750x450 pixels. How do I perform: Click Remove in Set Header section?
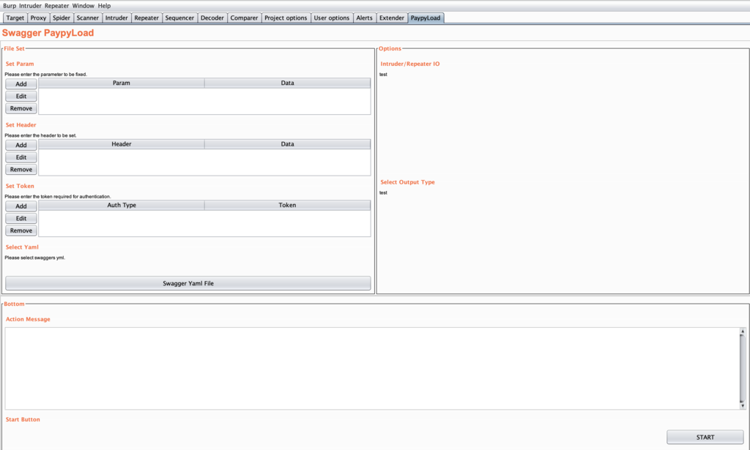21,170
